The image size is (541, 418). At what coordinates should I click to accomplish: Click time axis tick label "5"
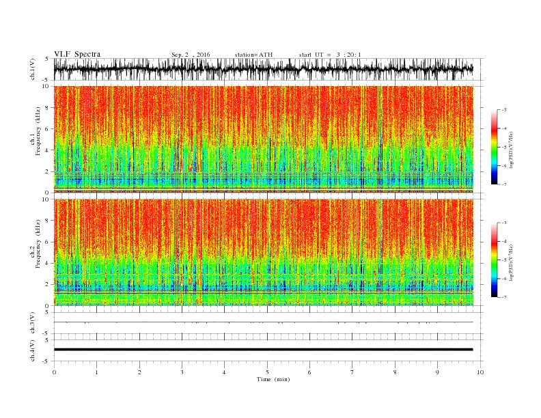(267, 372)
